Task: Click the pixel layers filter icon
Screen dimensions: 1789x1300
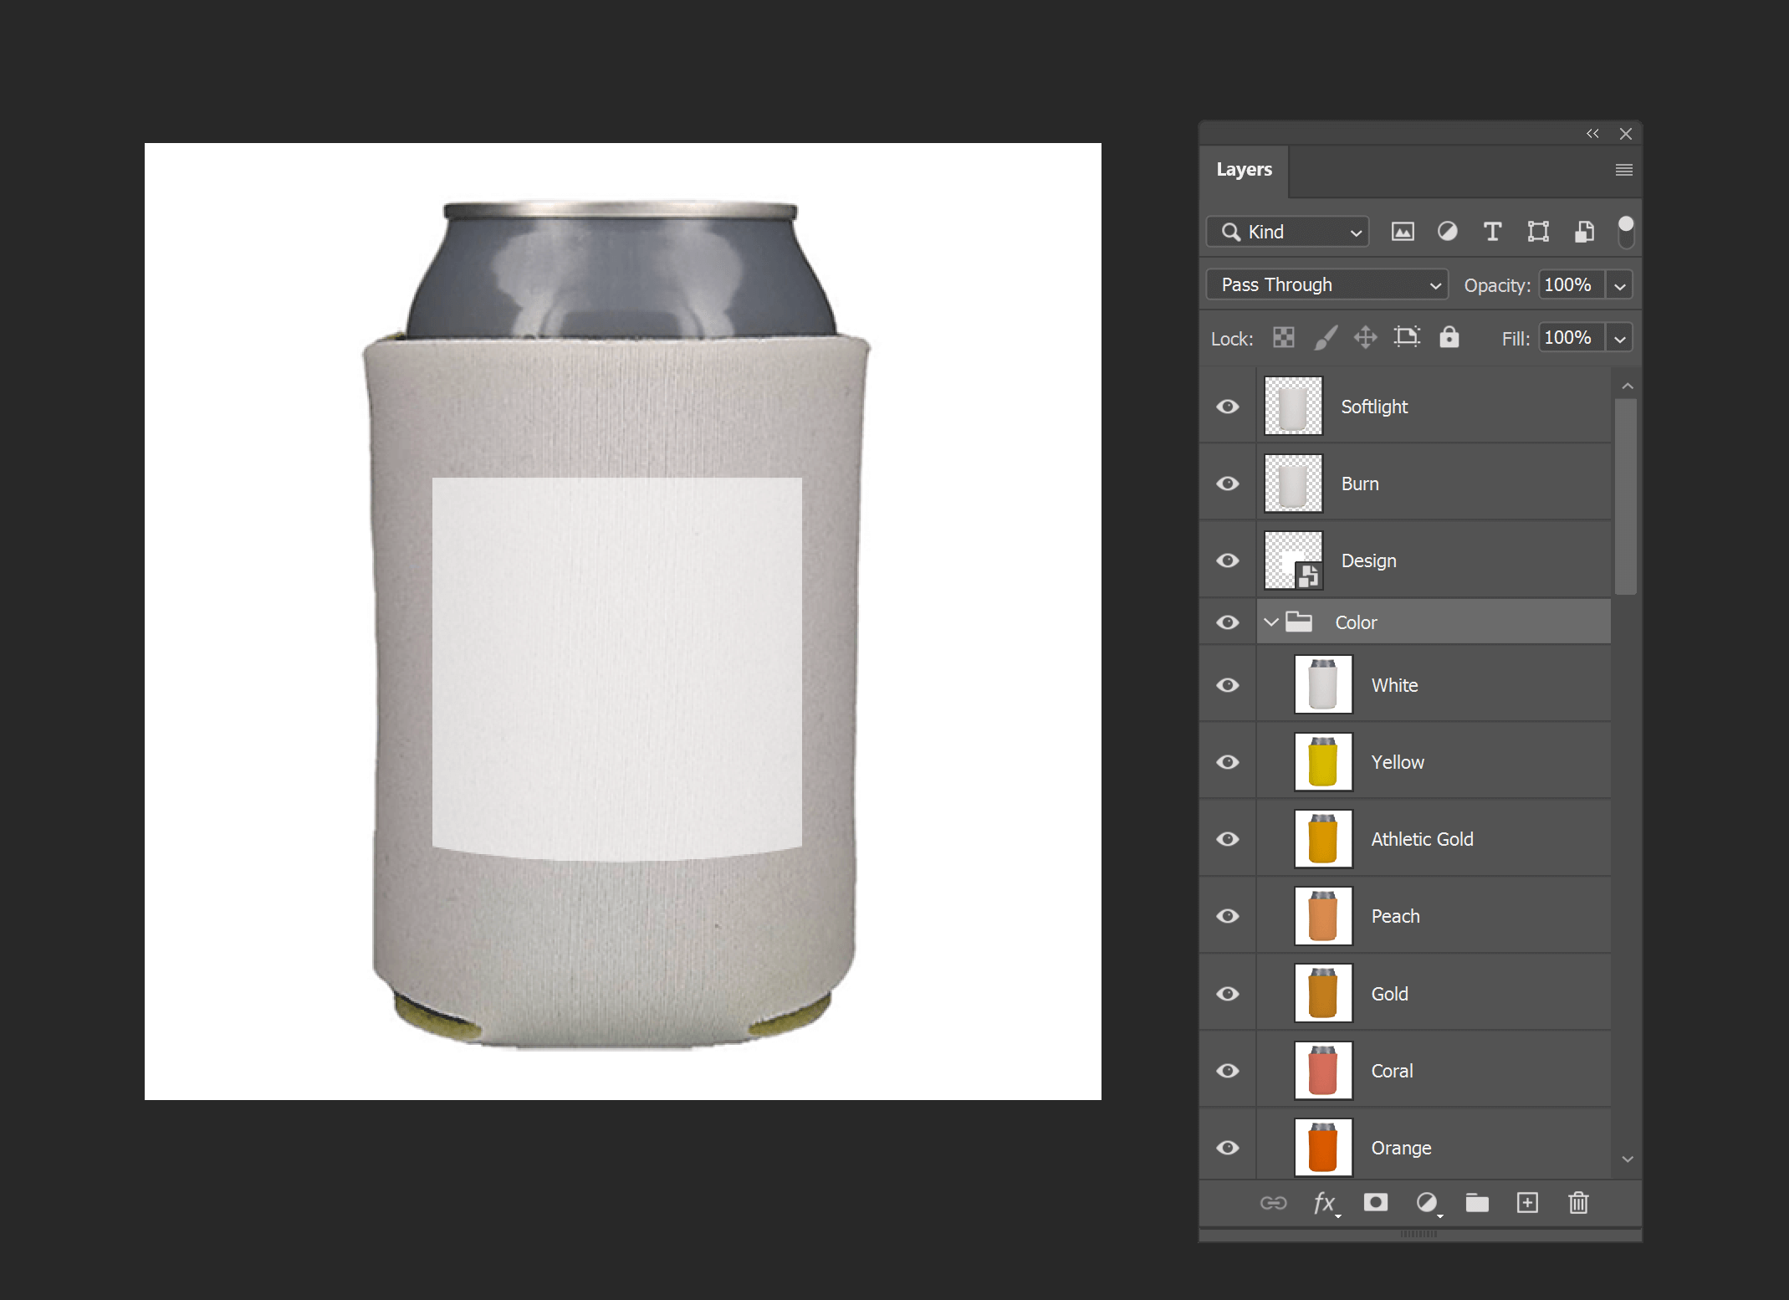Action: pyautogui.click(x=1403, y=232)
